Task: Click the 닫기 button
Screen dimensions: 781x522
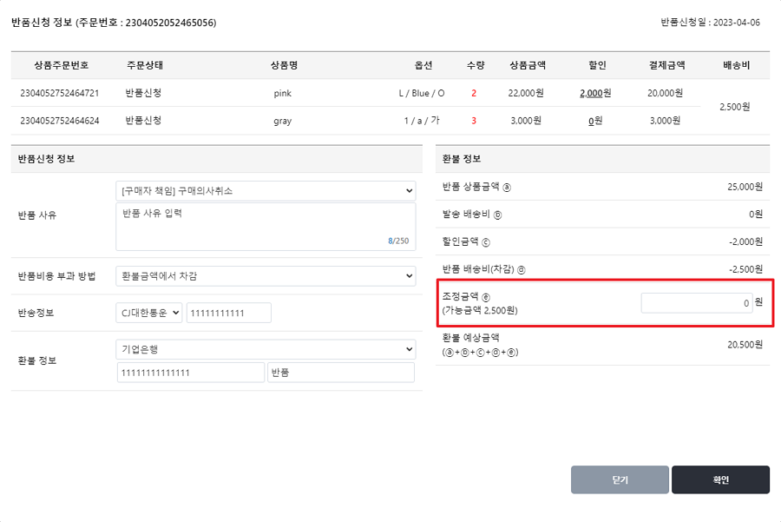Action: [x=620, y=479]
